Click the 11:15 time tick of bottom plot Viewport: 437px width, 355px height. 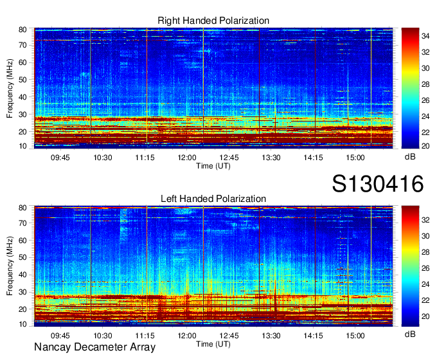coord(145,336)
